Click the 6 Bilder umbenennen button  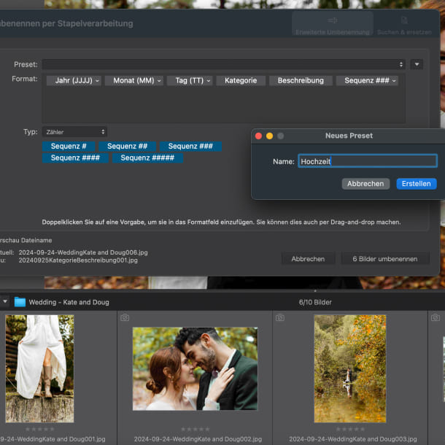(384, 259)
